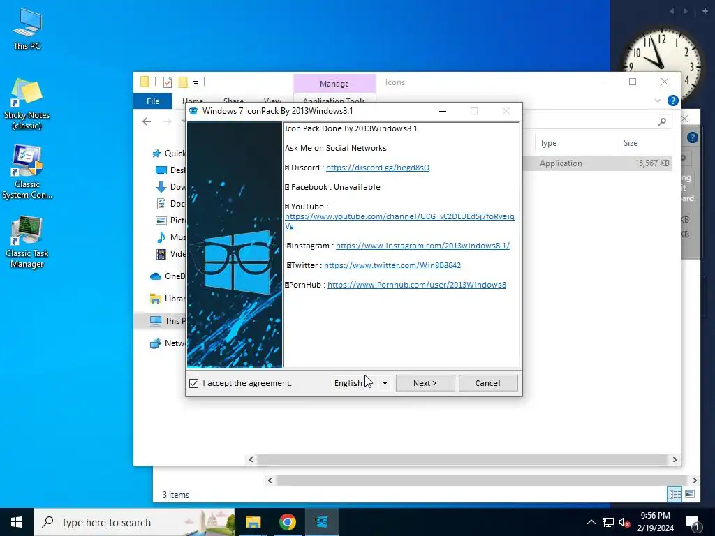The height and width of the screenshot is (536, 715).
Task: Switch to large thumbnails view icon
Action: click(x=690, y=494)
